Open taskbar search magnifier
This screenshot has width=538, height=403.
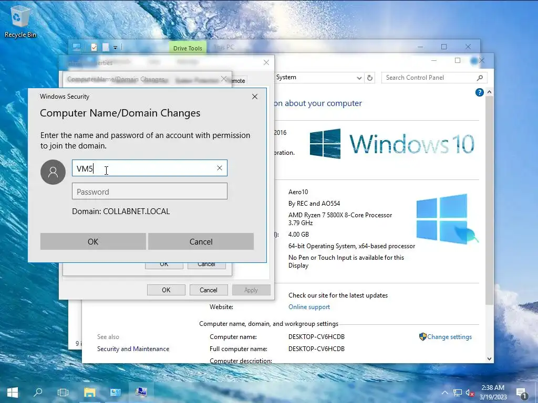click(38, 393)
